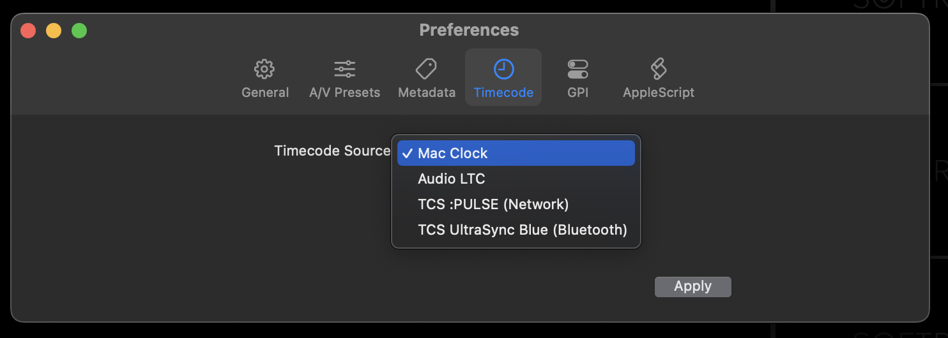Screen dimensions: 948x338
Task: Click the A/V Presets sliders icon
Action: 345,69
